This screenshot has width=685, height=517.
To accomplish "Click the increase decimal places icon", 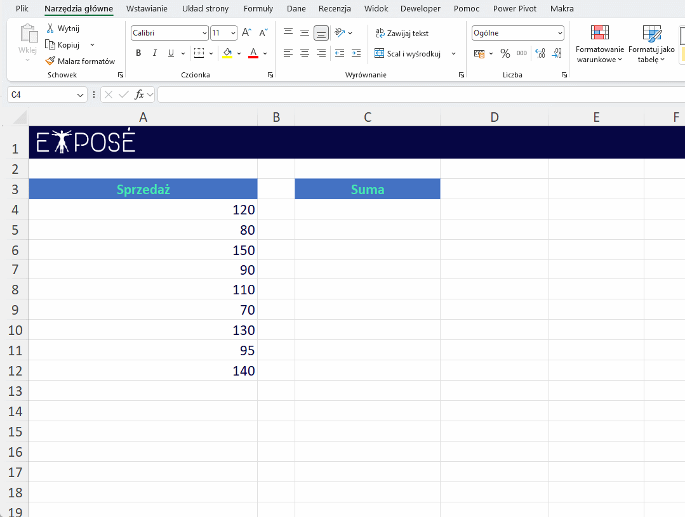I will 540,53.
